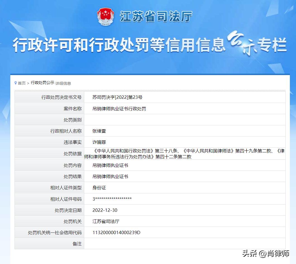Select the 详细信息 breadcrumb entry
The width and height of the screenshot is (296, 264).
tap(63, 83)
